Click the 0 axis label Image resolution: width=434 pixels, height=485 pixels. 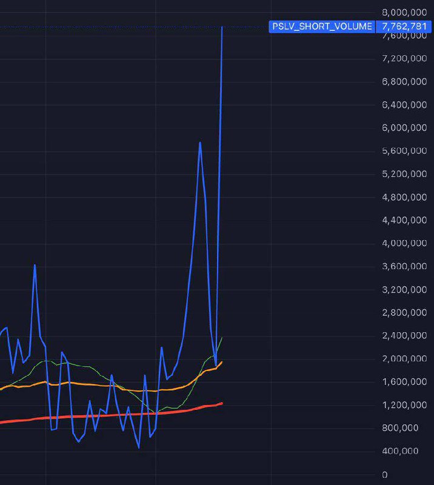[x=384, y=475]
